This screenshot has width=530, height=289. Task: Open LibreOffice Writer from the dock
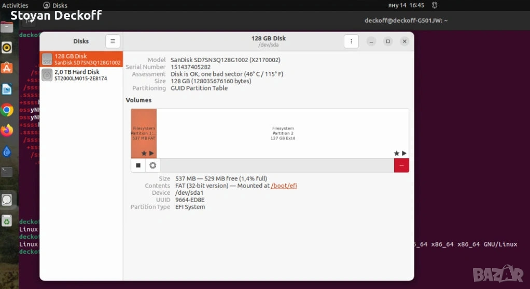coord(7,89)
